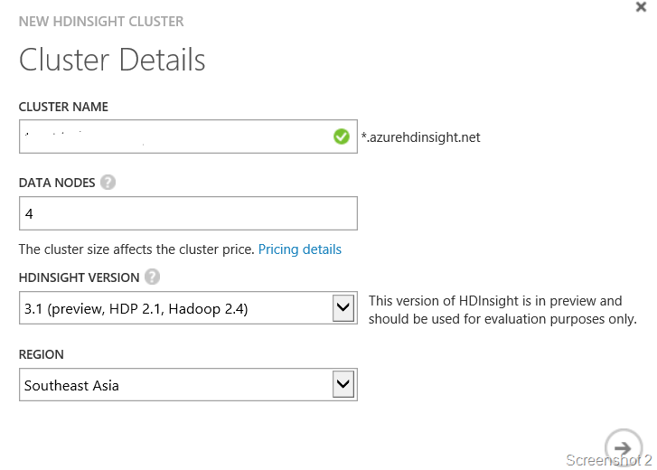657x470 pixels.
Task: Expand the Region dropdown arrow
Action: [343, 385]
